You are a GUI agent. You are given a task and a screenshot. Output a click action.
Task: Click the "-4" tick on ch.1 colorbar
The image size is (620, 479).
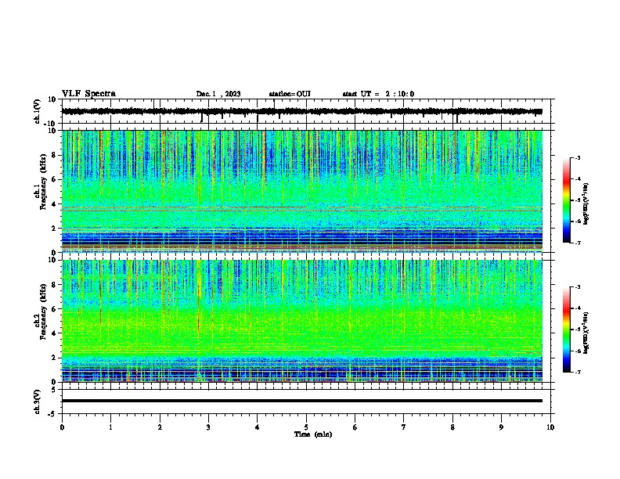[578, 179]
